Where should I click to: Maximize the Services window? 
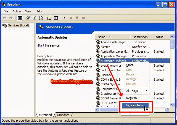coord(165,5)
